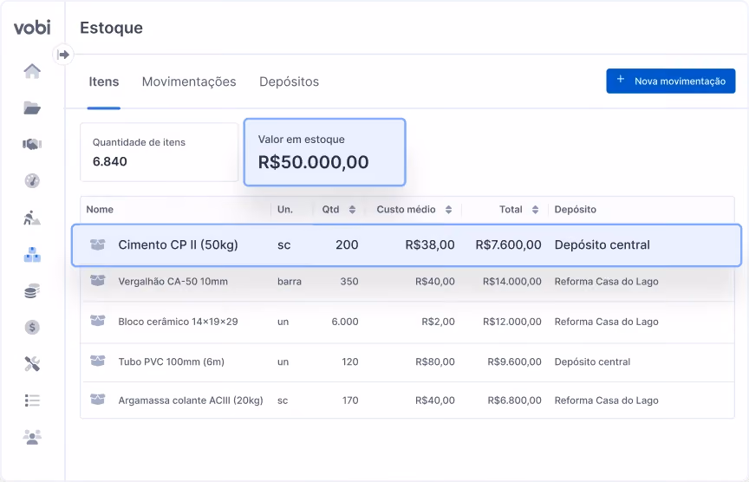
Task: Open the people team icon in sidebar
Action: pyautogui.click(x=32, y=437)
